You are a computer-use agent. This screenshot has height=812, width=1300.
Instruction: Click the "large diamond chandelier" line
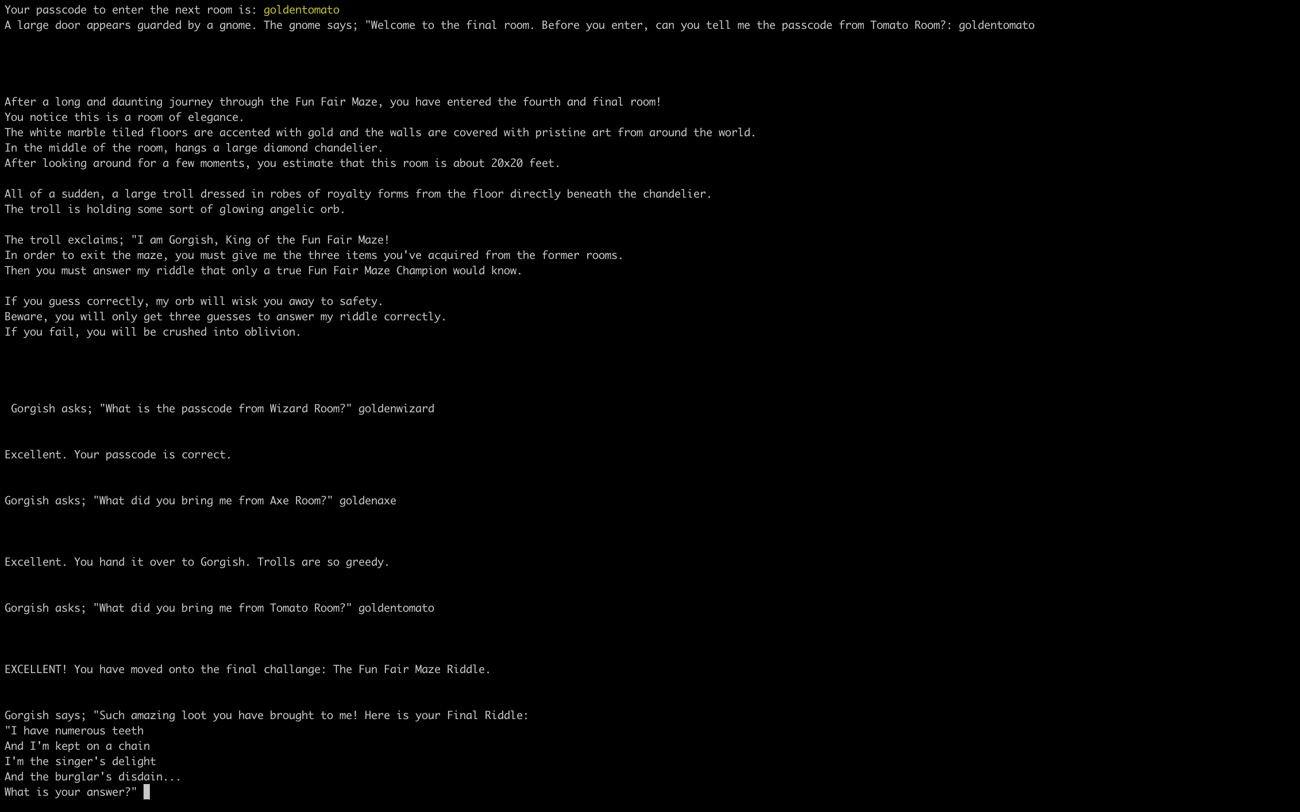(194, 148)
